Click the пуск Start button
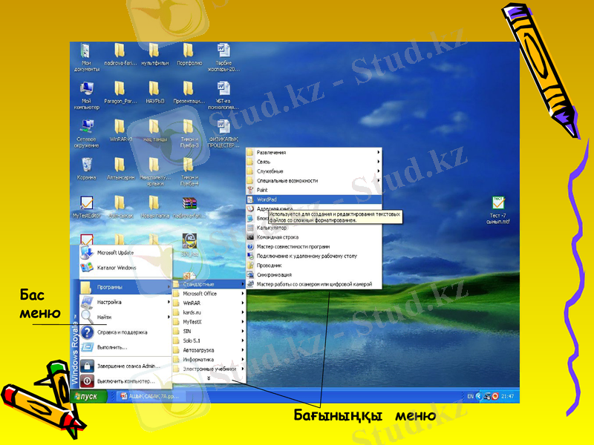Image resolution: width=594 pixels, height=445 pixels. pos(88,397)
